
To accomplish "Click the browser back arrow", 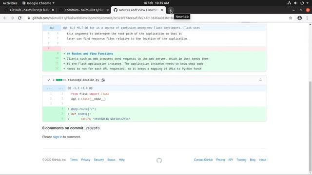I will tap(5, 18).
